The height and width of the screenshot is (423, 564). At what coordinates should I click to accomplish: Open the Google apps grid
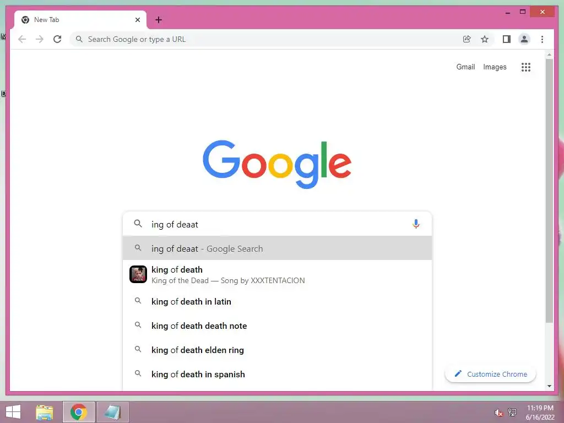click(525, 67)
